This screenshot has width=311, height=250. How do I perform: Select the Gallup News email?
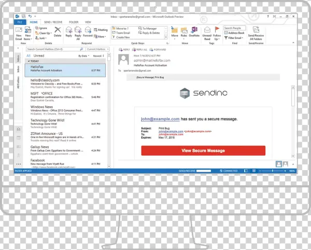point(65,150)
